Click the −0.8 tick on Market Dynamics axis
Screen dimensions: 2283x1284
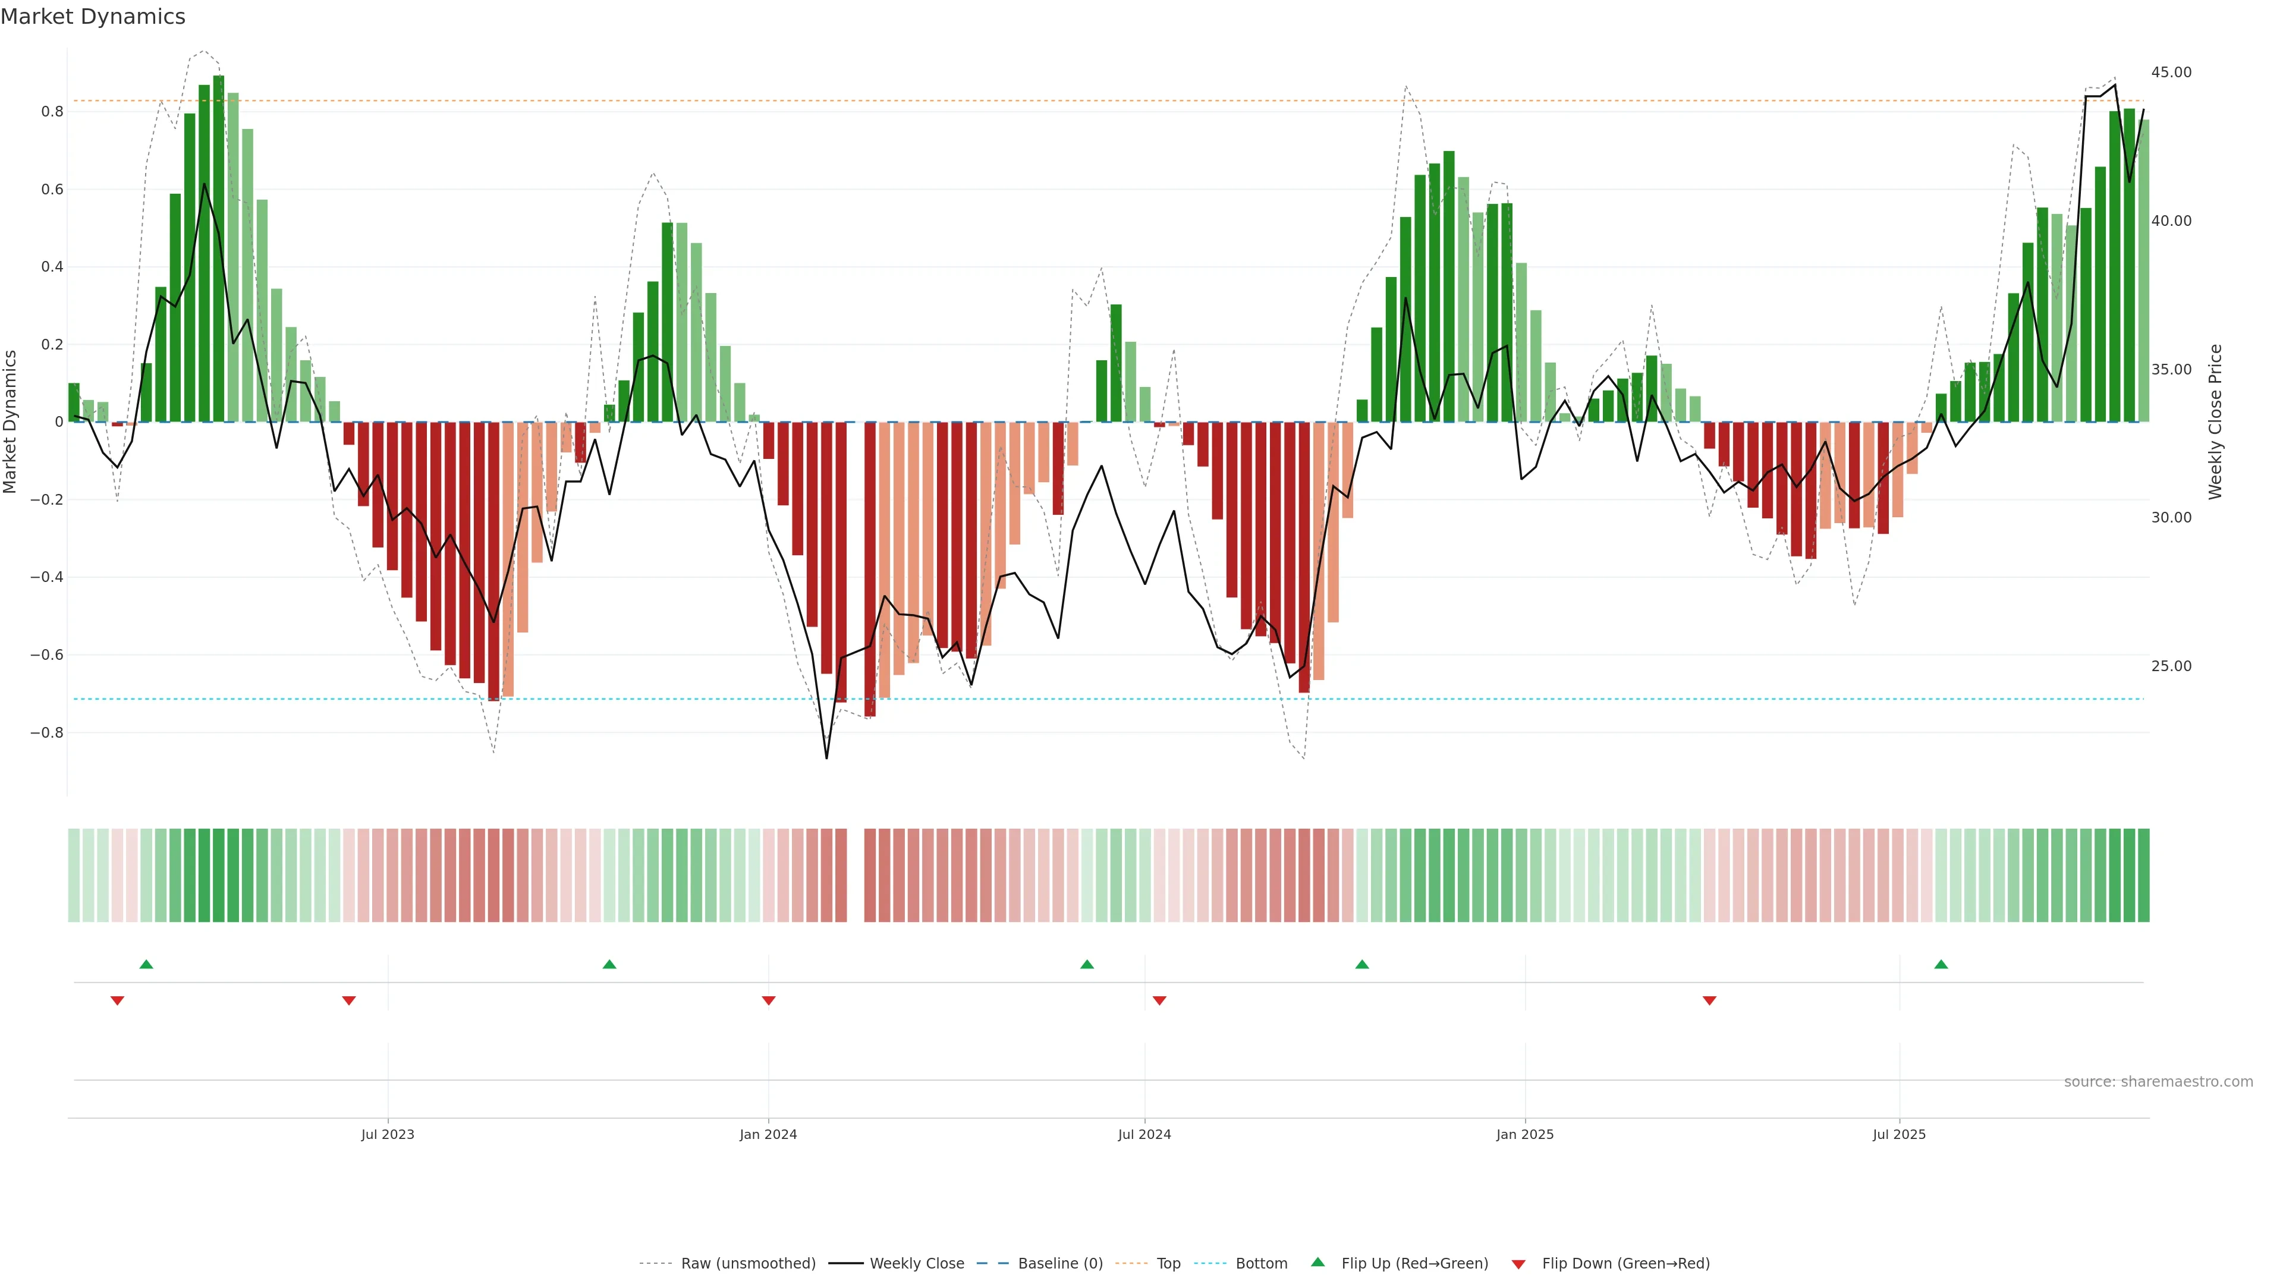click(47, 733)
